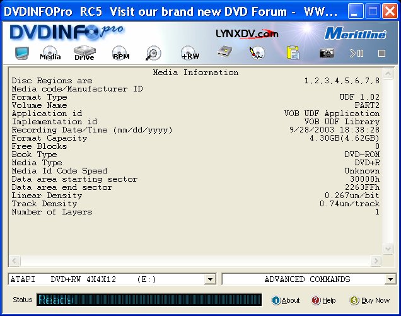Open the Drive info tool
The width and height of the screenshot is (401, 316).
click(84, 53)
